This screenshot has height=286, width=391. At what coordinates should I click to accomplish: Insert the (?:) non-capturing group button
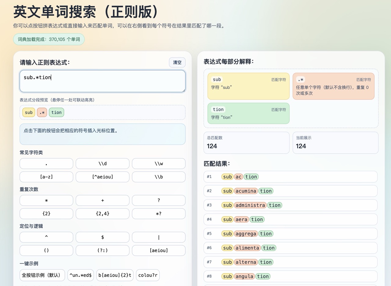[102, 251]
